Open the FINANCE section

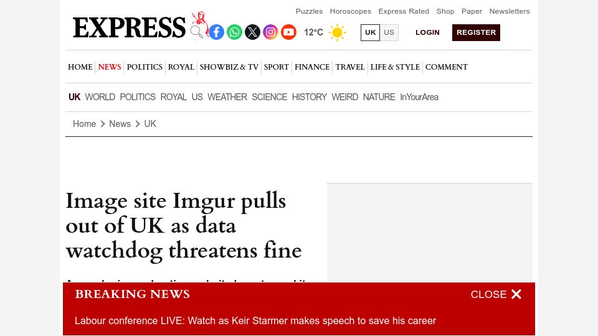312,67
